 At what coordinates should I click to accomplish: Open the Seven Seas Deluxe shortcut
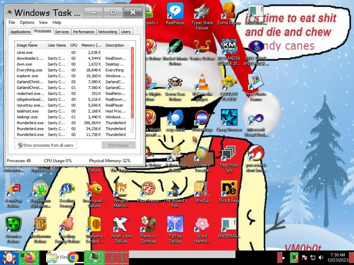[175, 88]
